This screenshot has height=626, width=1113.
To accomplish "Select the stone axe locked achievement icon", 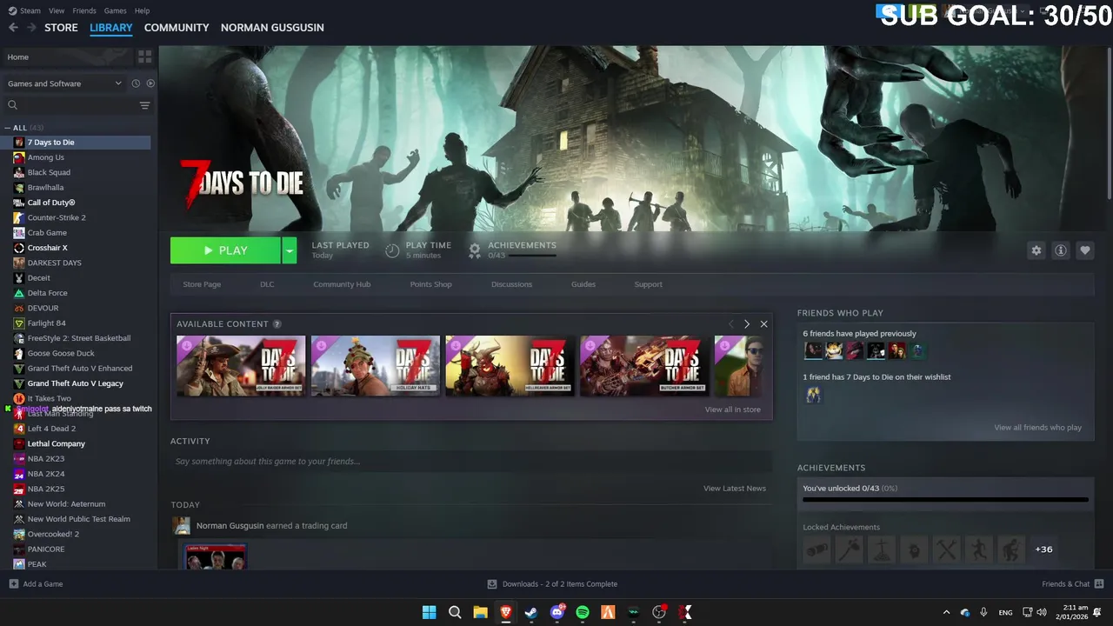I will coord(850,549).
